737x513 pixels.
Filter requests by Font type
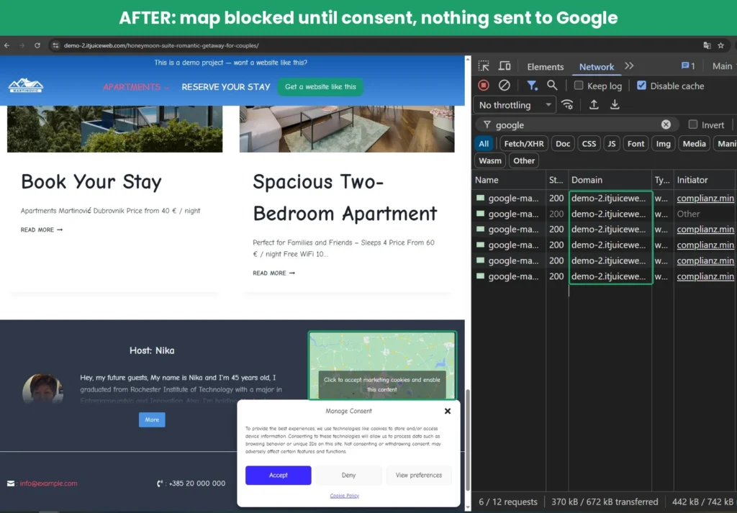[636, 144]
